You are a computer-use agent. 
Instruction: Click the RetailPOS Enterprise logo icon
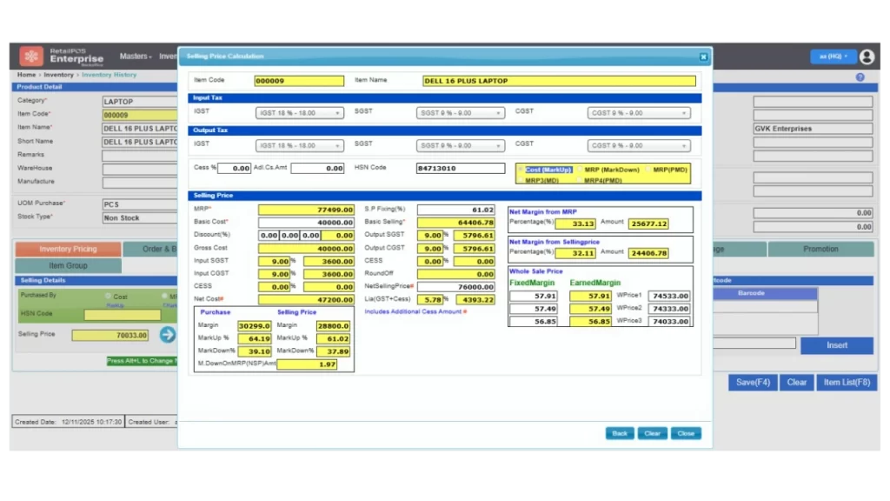pyautogui.click(x=31, y=57)
